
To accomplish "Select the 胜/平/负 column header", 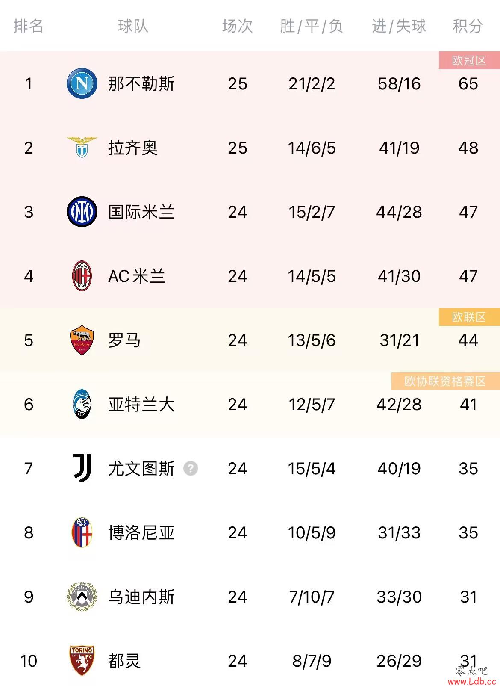I will (x=312, y=26).
